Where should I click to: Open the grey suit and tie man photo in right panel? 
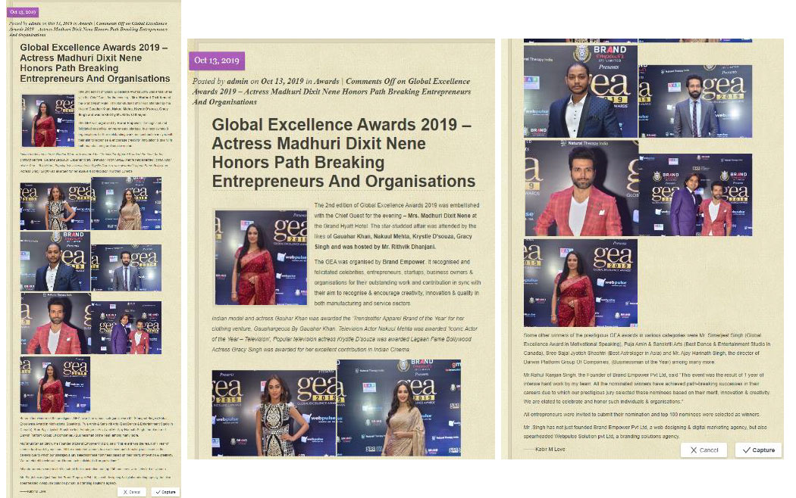[695, 101]
